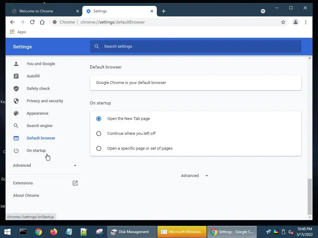Open the Extensions external link icon
The width and height of the screenshot is (318, 238).
[x=75, y=183]
